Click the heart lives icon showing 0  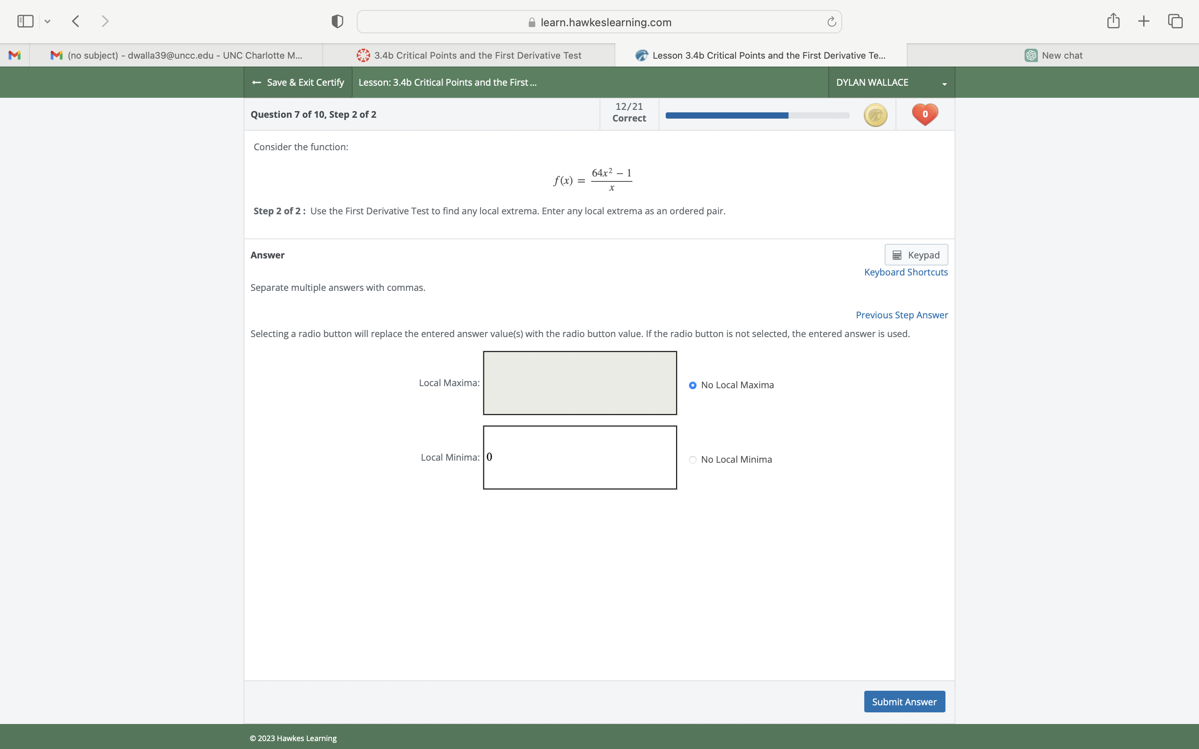(x=925, y=114)
